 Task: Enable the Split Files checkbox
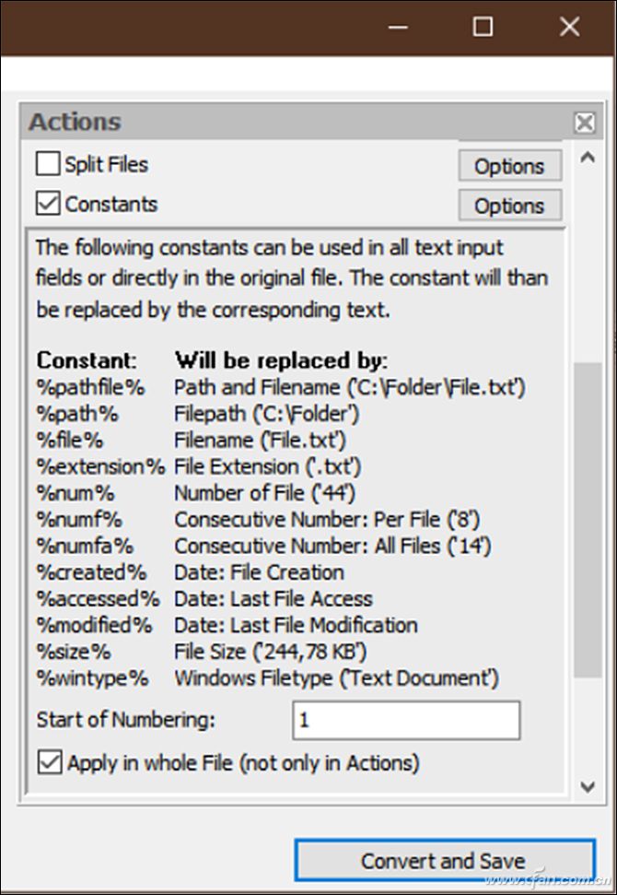pyautogui.click(x=47, y=164)
